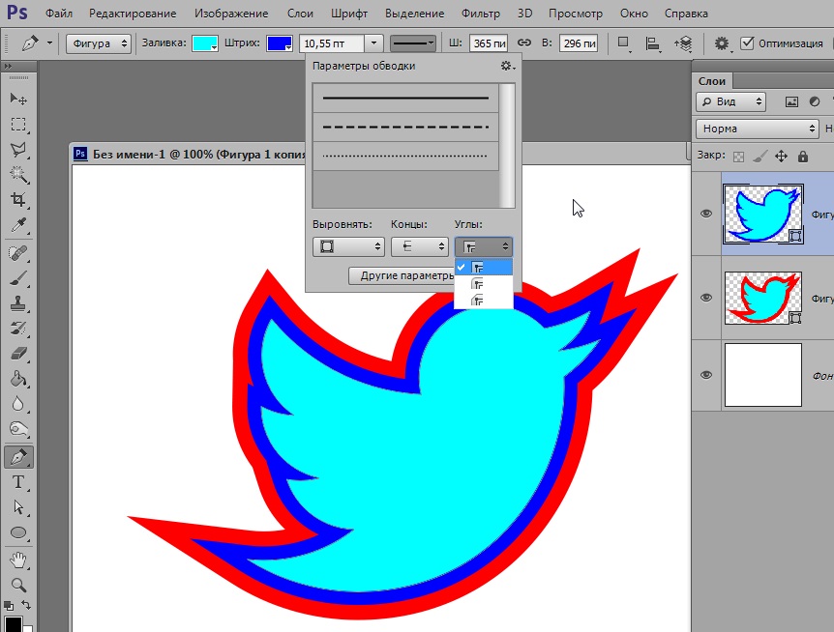The image size is (834, 632).
Task: Toggle lock position icon
Action: (x=781, y=157)
